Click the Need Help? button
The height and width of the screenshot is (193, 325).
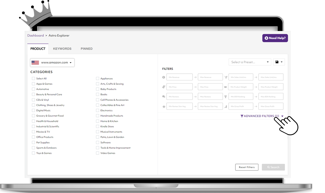[275, 38]
